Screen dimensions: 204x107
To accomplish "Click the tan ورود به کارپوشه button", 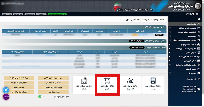I will (19, 87).
